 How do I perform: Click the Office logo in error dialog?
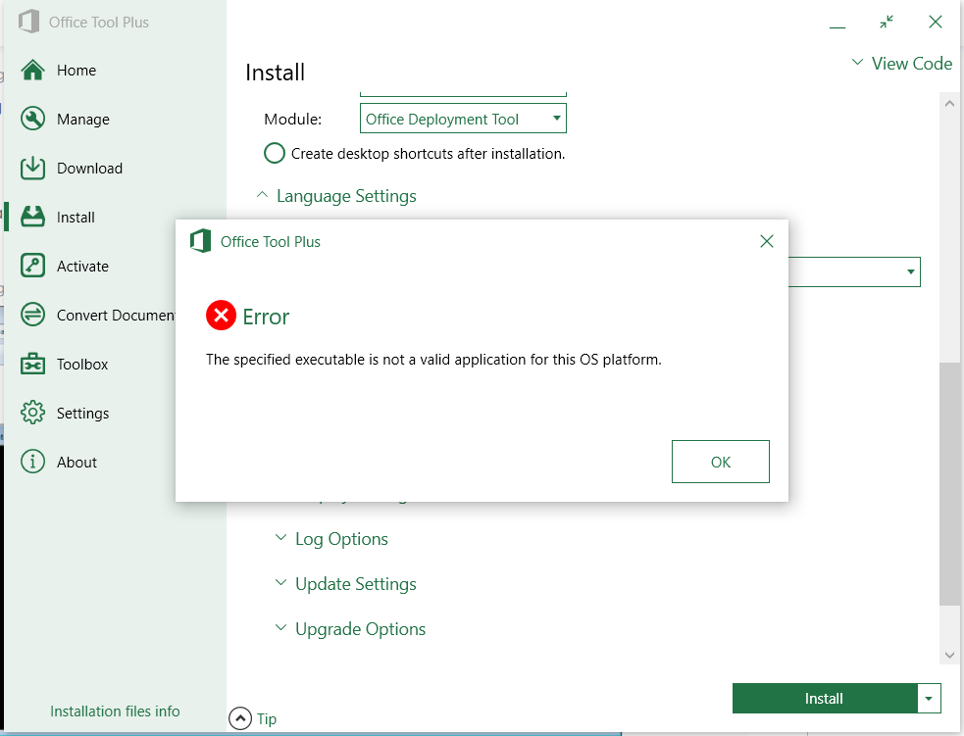[x=200, y=241]
